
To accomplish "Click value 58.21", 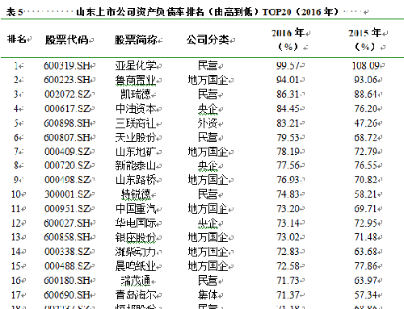I will click(x=365, y=194).
